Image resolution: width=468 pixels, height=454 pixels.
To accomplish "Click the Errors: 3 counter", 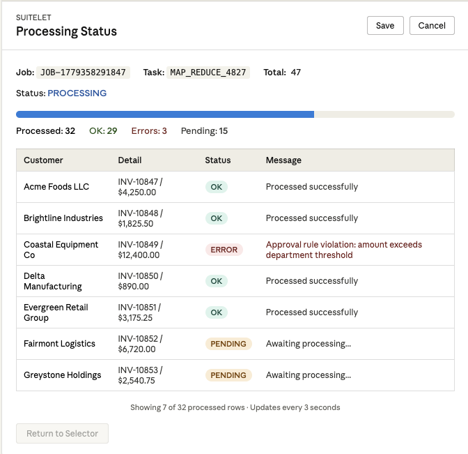I will click(149, 131).
